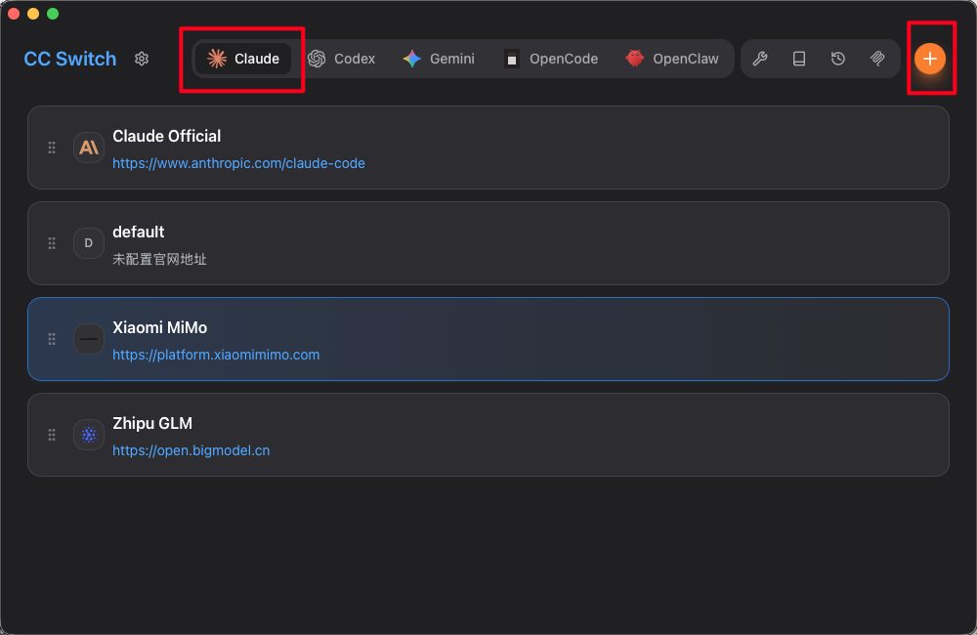Select the OpenClaw tab

pyautogui.click(x=672, y=59)
